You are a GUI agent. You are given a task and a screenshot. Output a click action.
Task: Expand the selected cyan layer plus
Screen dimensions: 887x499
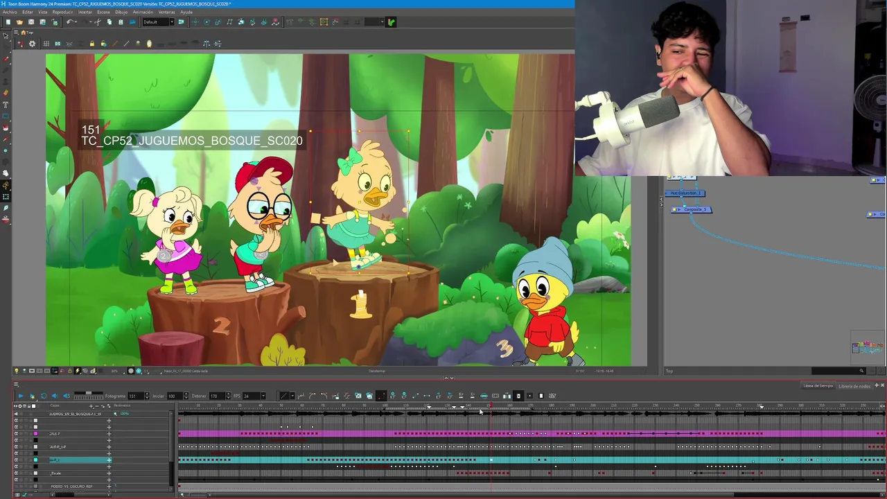109,460
